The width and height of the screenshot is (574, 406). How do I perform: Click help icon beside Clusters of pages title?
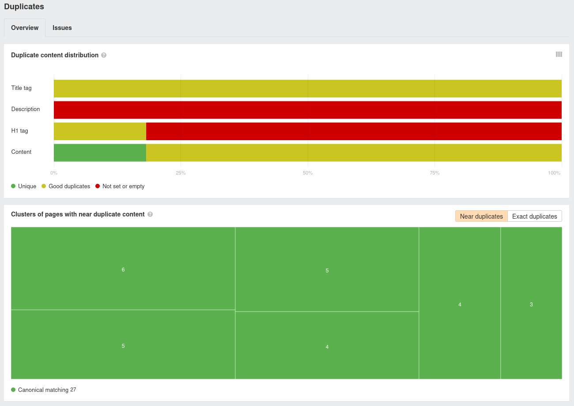click(x=150, y=214)
